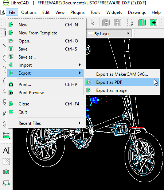Expand the Recent Files submenu arrow
Viewport: 164px width, 190px height.
point(80,123)
